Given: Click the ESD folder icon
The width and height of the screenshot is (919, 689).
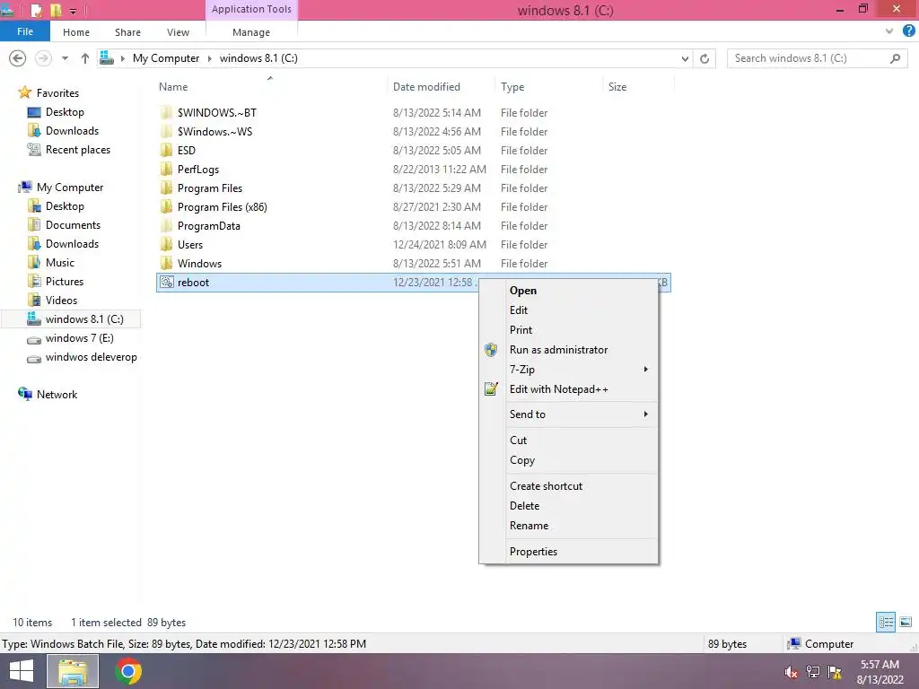Looking at the screenshot, I should [167, 150].
